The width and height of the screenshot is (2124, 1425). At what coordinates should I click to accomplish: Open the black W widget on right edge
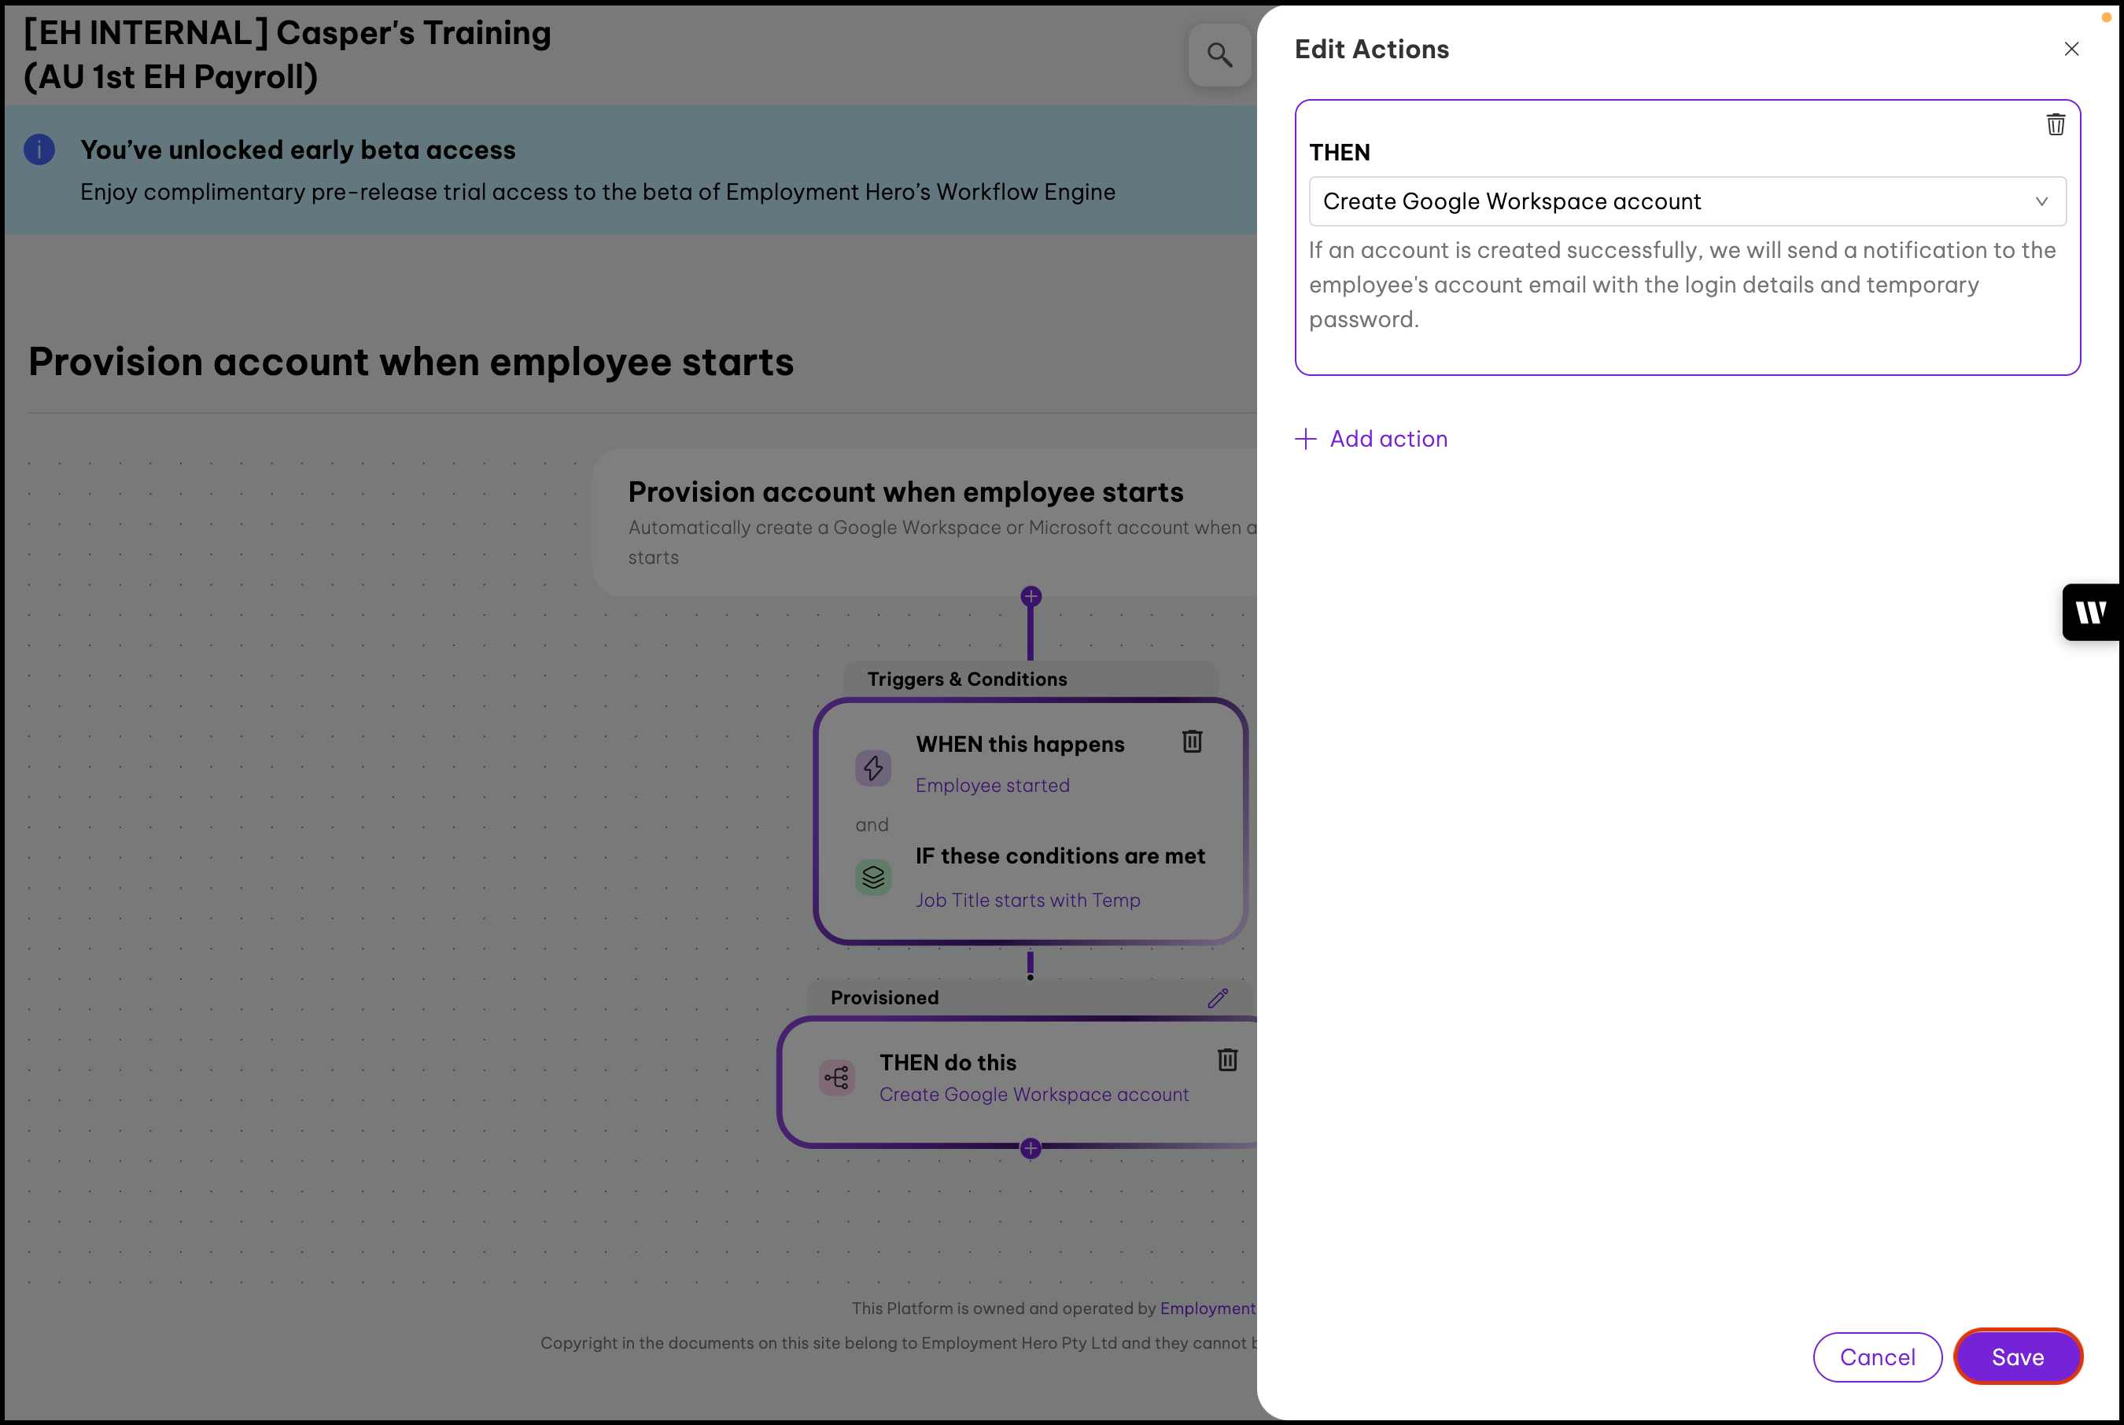point(2091,612)
